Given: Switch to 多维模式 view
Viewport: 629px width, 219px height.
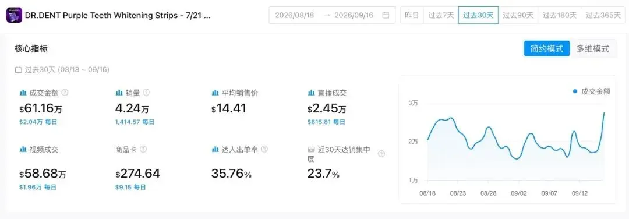Looking at the screenshot, I should pos(593,48).
